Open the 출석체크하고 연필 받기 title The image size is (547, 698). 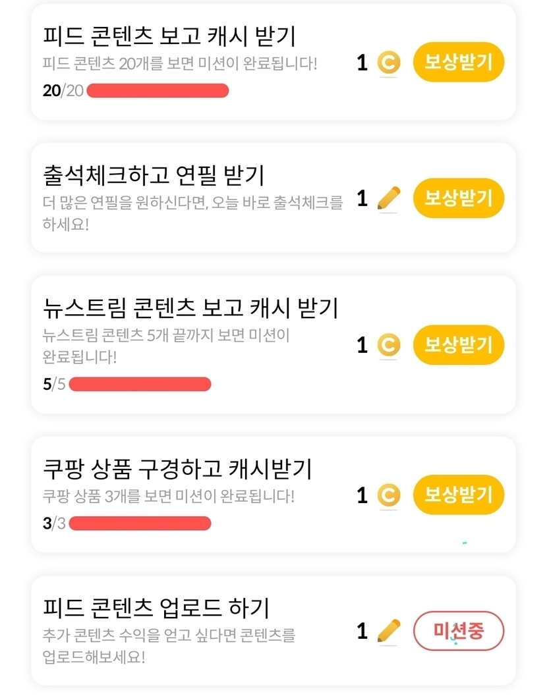153,175
